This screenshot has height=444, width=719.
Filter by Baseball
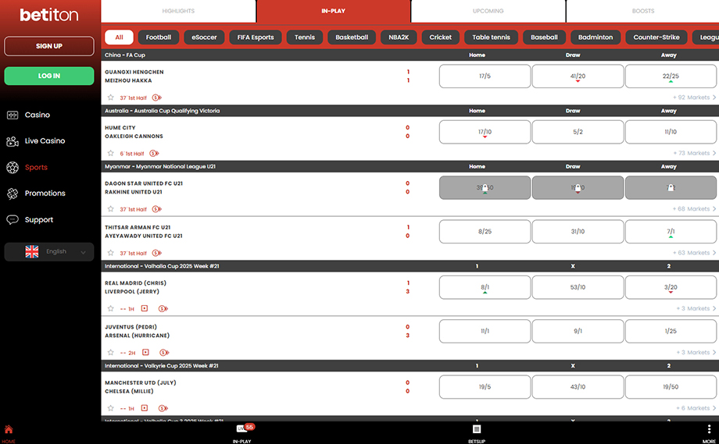click(x=544, y=37)
